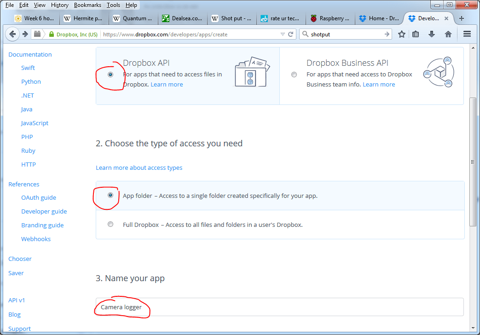This screenshot has height=335, width=480.
Task: Go to the browser home page icon
Action: (x=448, y=35)
